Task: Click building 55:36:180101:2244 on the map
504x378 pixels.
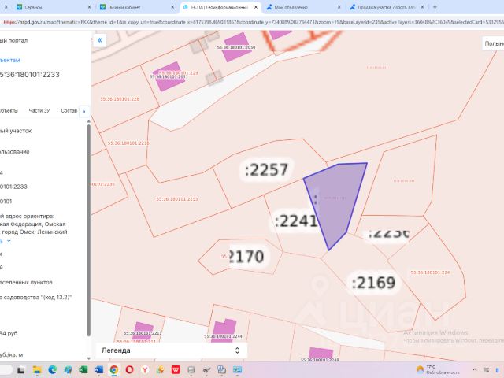Action: click(x=224, y=331)
